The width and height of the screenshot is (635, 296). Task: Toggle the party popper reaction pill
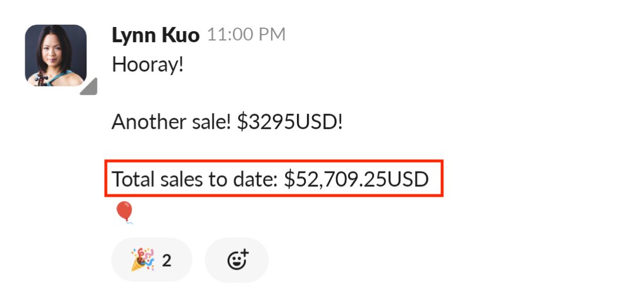[151, 260]
